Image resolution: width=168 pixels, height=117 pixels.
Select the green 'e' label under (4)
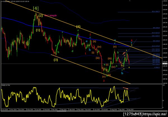point(78,30)
